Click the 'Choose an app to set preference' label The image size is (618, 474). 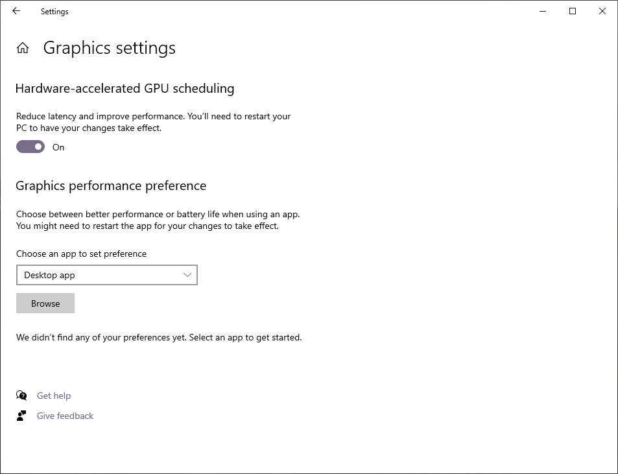[81, 254]
